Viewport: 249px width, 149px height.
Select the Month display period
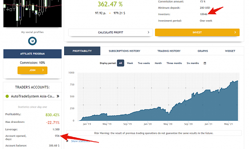pyautogui.click(x=158, y=63)
